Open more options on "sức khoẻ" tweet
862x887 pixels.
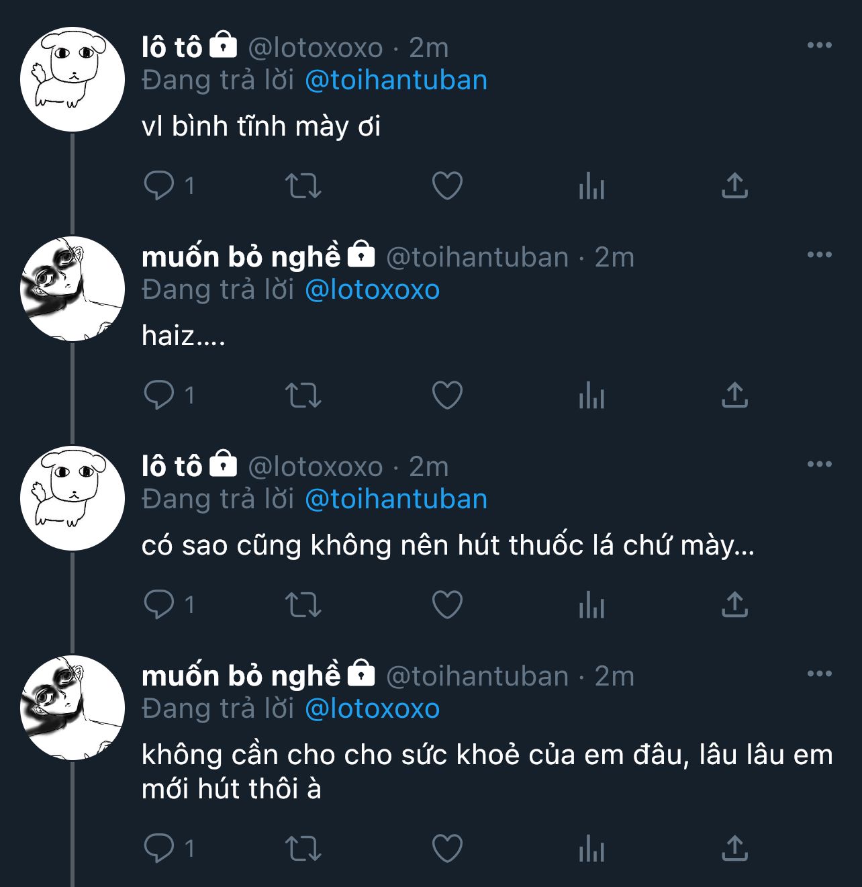tap(819, 674)
